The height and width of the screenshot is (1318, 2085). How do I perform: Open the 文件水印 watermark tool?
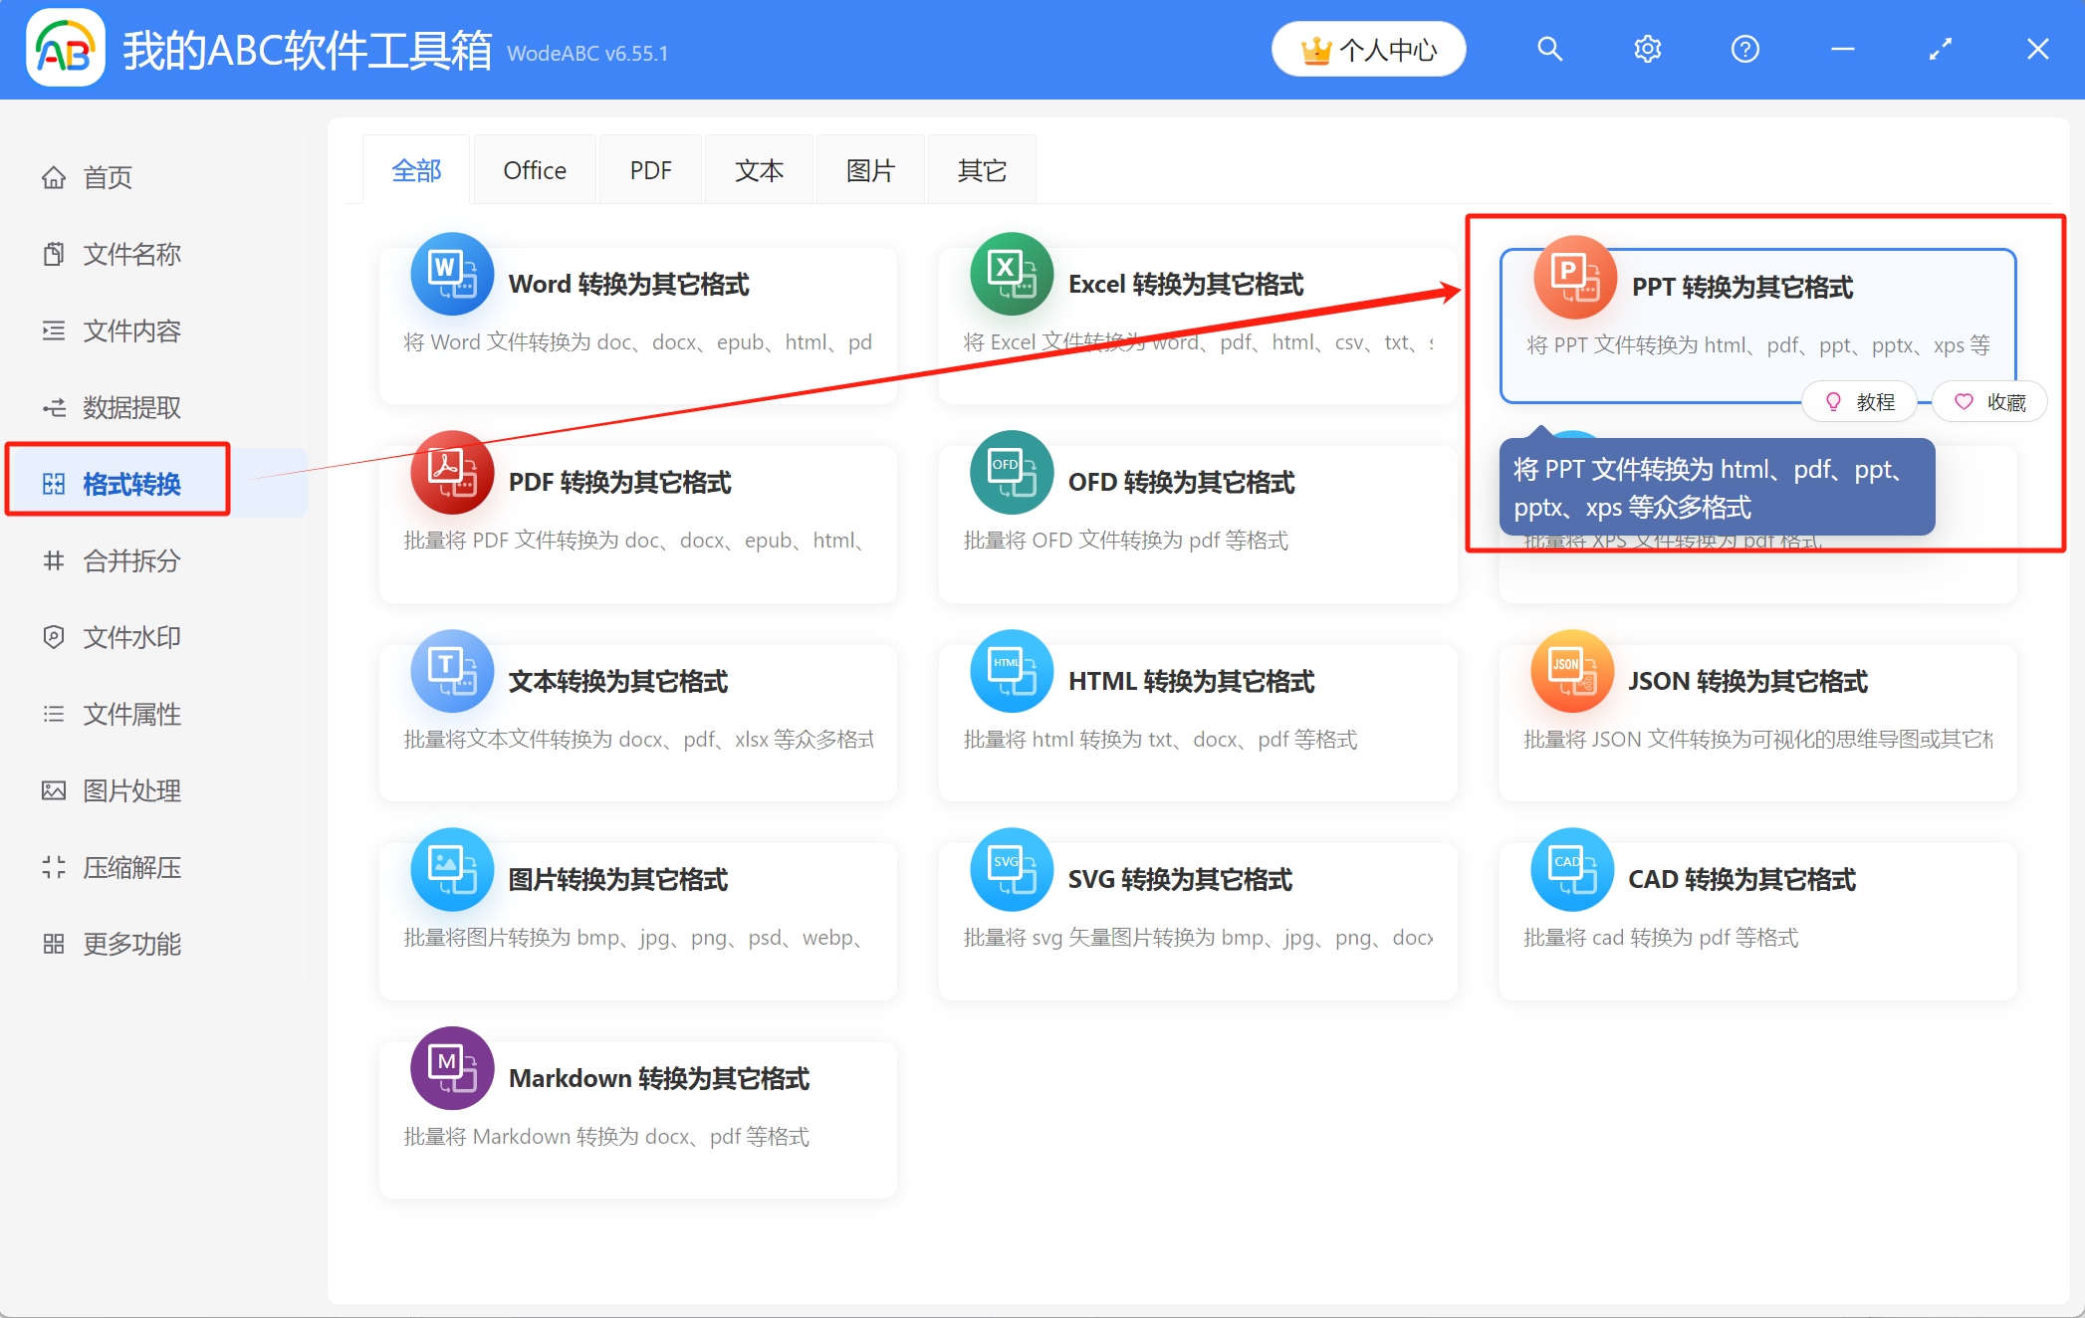130,637
